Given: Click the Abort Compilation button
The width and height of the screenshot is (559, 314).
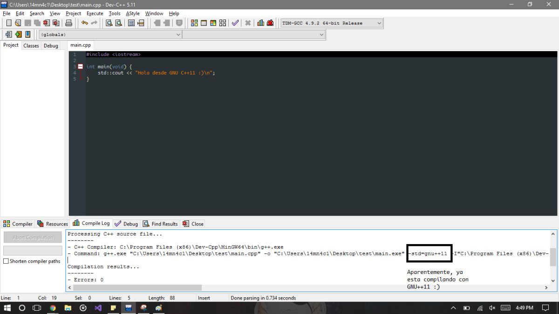Looking at the screenshot, I should coord(33,237).
